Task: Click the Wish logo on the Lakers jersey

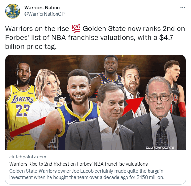Action: click(31, 93)
